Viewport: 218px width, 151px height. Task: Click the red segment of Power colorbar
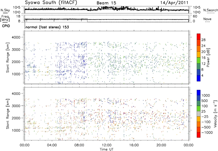tap(199, 37)
